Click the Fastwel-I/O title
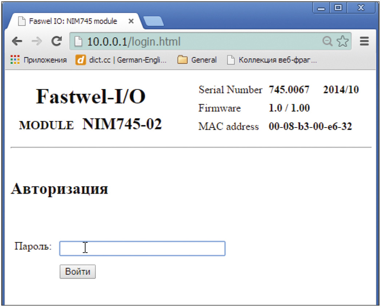The width and height of the screenshot is (381, 307). click(91, 96)
